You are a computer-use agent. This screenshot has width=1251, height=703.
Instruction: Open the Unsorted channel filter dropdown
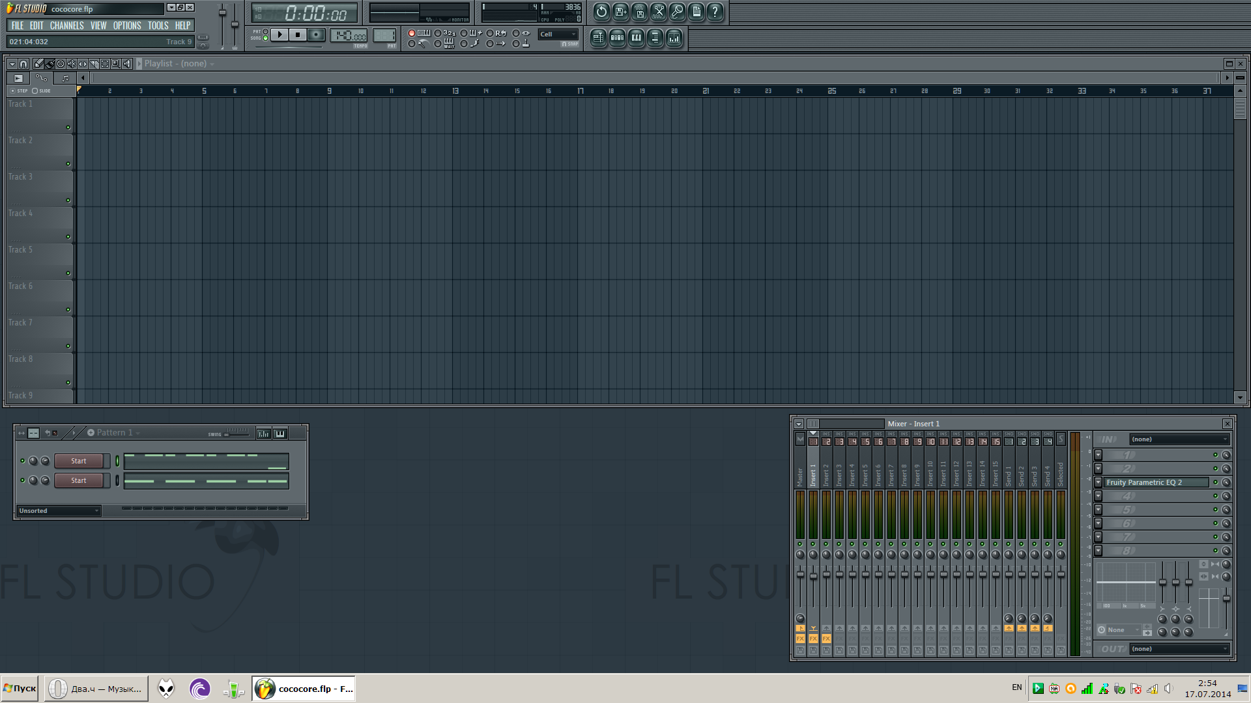tap(59, 511)
